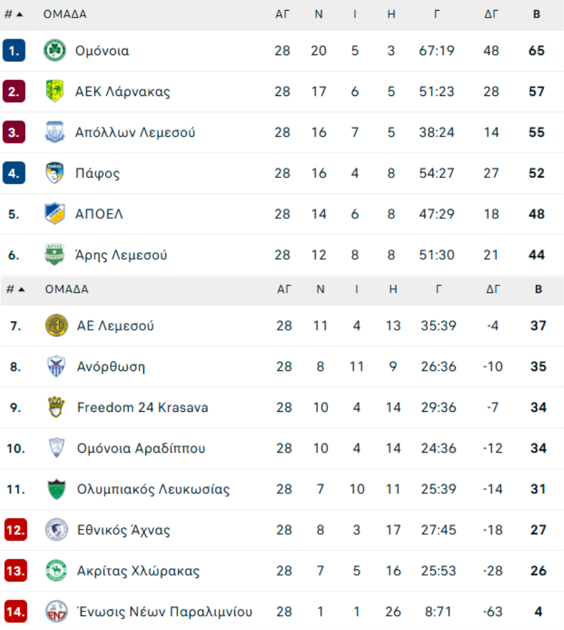The image size is (564, 630).
Task: Click the red position 12 badge
Action: point(16,530)
